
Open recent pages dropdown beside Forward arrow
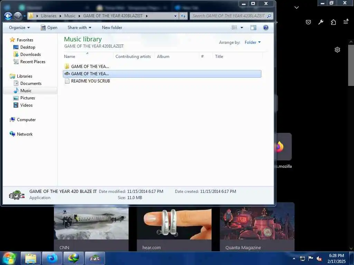pos(25,16)
